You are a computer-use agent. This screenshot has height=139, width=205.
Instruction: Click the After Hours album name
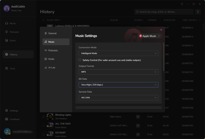[x=115, y=117]
